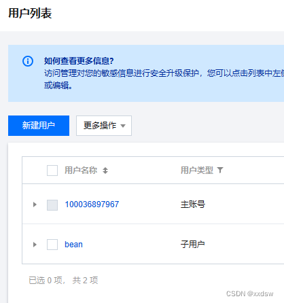Click the 用户类型 column header text
Image resolution: width=284 pixels, height=303 pixels.
click(x=197, y=171)
